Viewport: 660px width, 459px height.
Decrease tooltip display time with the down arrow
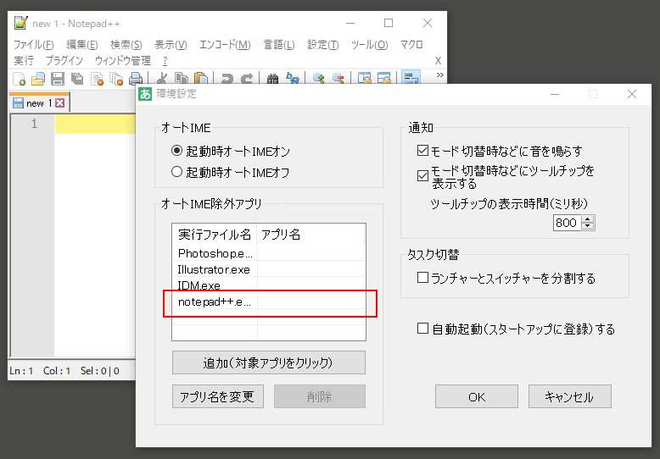point(588,226)
